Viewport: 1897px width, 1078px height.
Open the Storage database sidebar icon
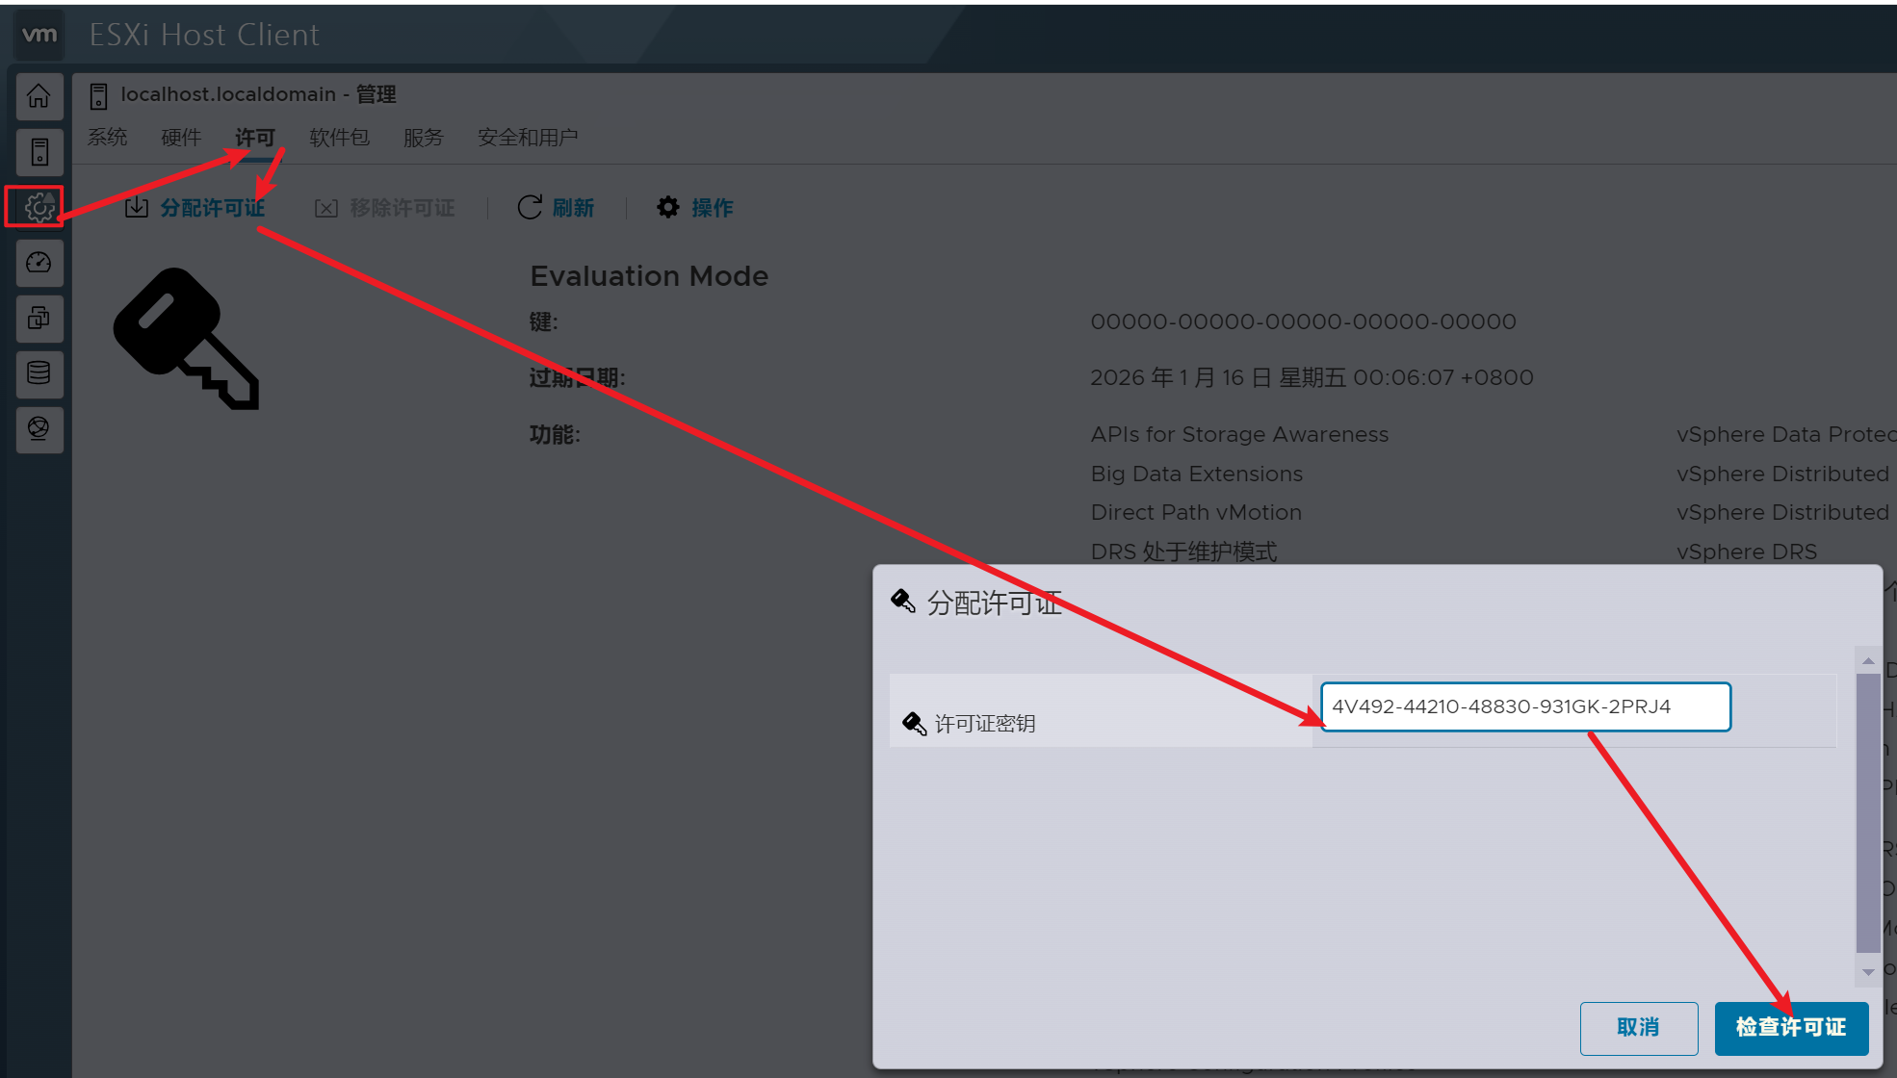[39, 373]
